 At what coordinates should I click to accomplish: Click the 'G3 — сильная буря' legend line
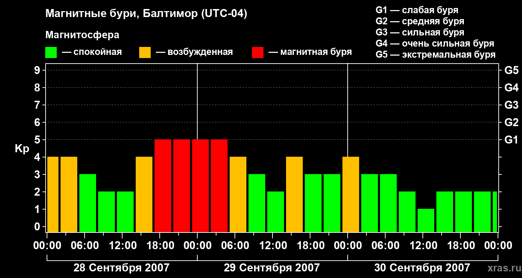(x=420, y=32)
